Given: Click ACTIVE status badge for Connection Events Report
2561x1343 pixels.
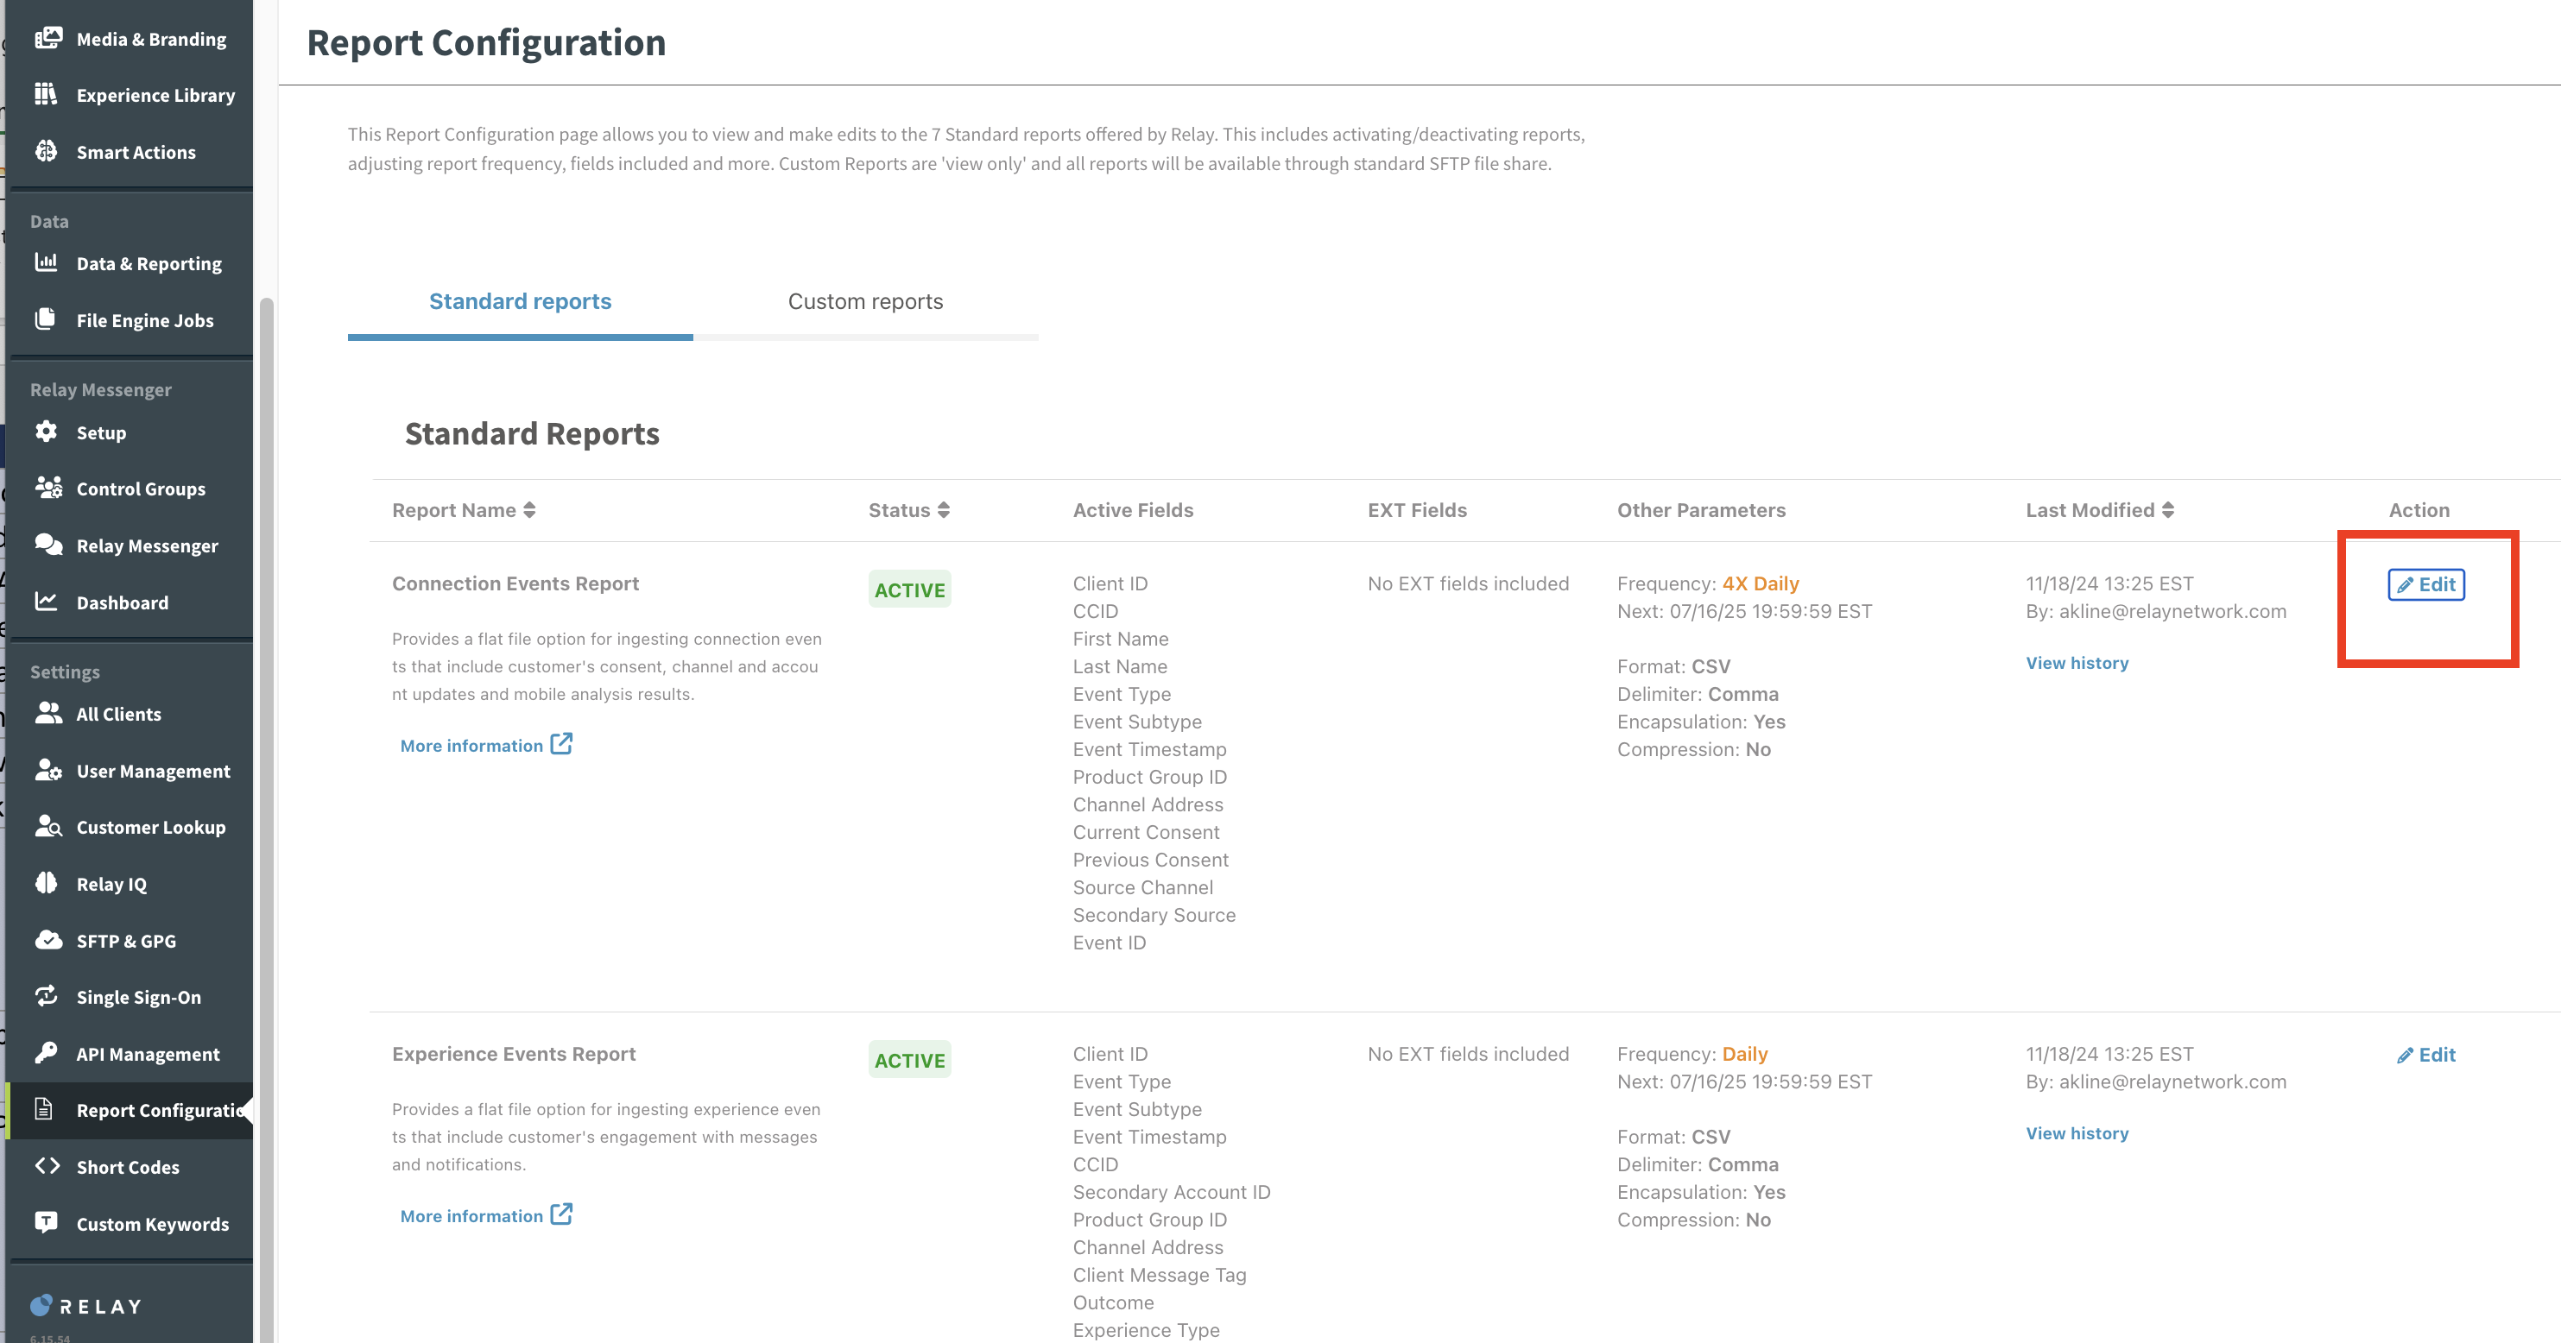Looking at the screenshot, I should (910, 590).
